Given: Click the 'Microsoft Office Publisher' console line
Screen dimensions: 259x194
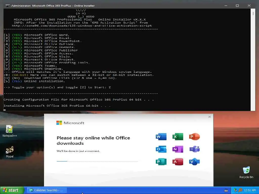Looking at the screenshot, I should tap(41, 50).
